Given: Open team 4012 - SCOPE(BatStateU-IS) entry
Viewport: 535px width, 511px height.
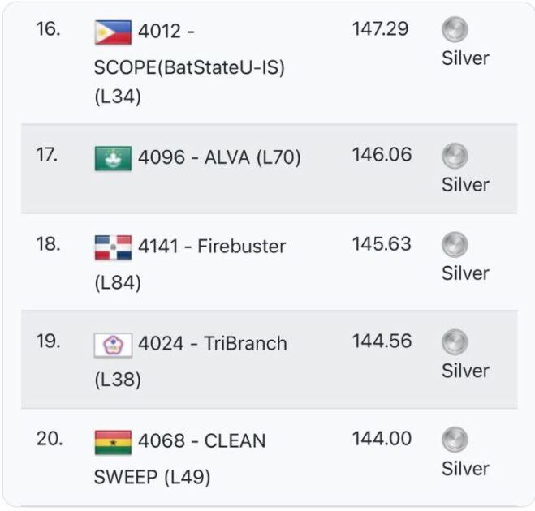Looking at the screenshot, I should [x=189, y=67].
